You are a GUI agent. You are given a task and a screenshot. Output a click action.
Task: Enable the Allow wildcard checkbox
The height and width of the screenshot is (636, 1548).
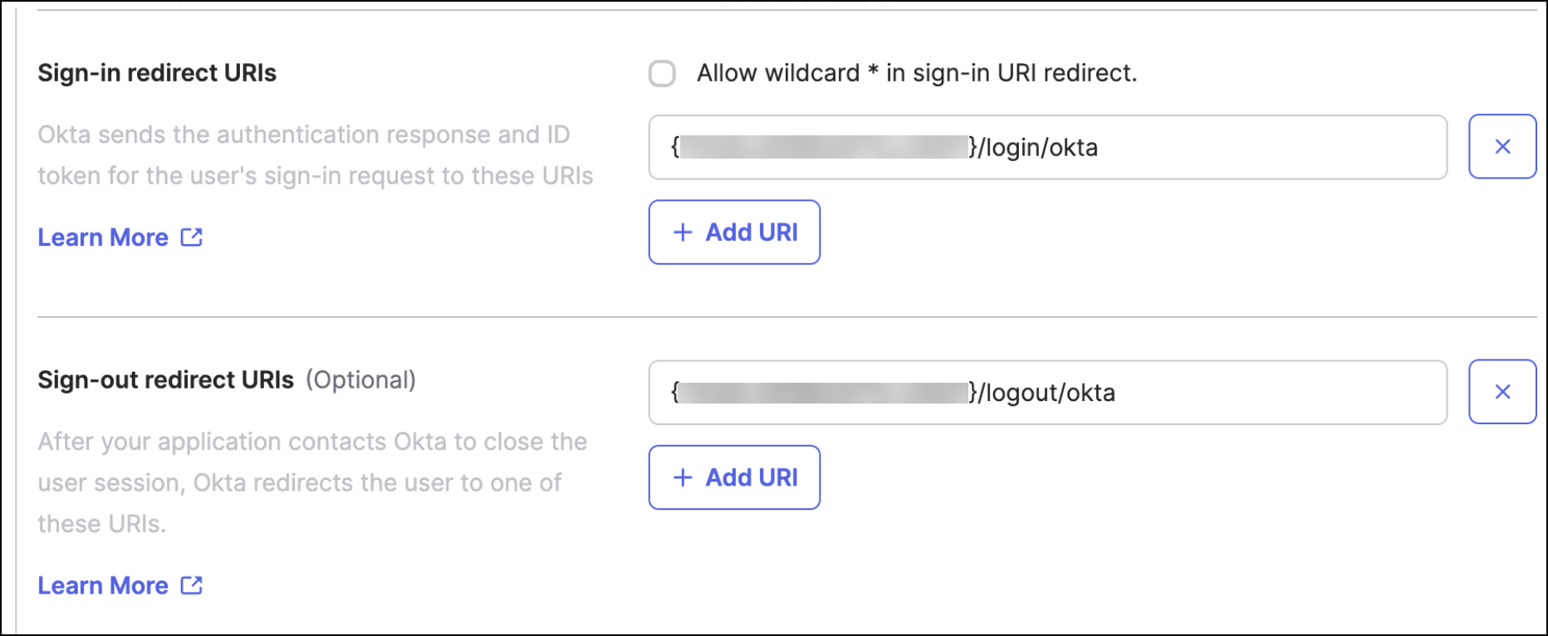pyautogui.click(x=662, y=73)
